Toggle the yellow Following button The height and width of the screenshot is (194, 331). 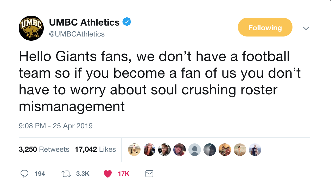(265, 27)
